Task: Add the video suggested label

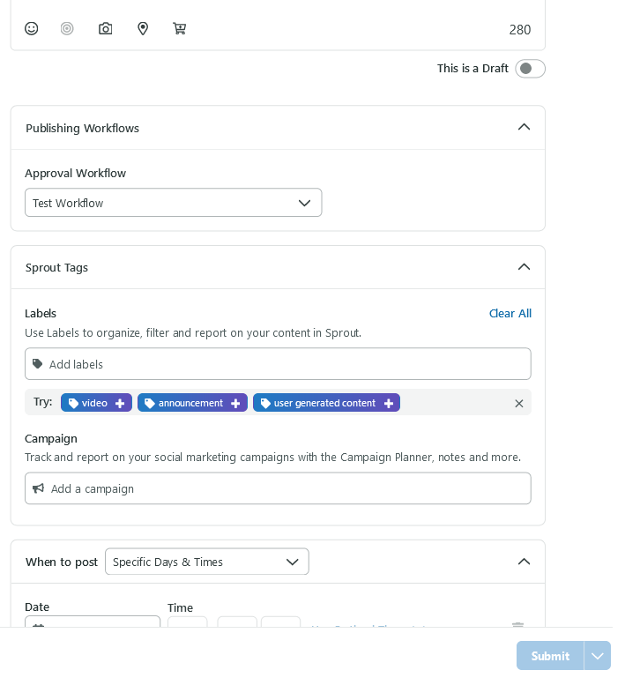Action: click(97, 403)
